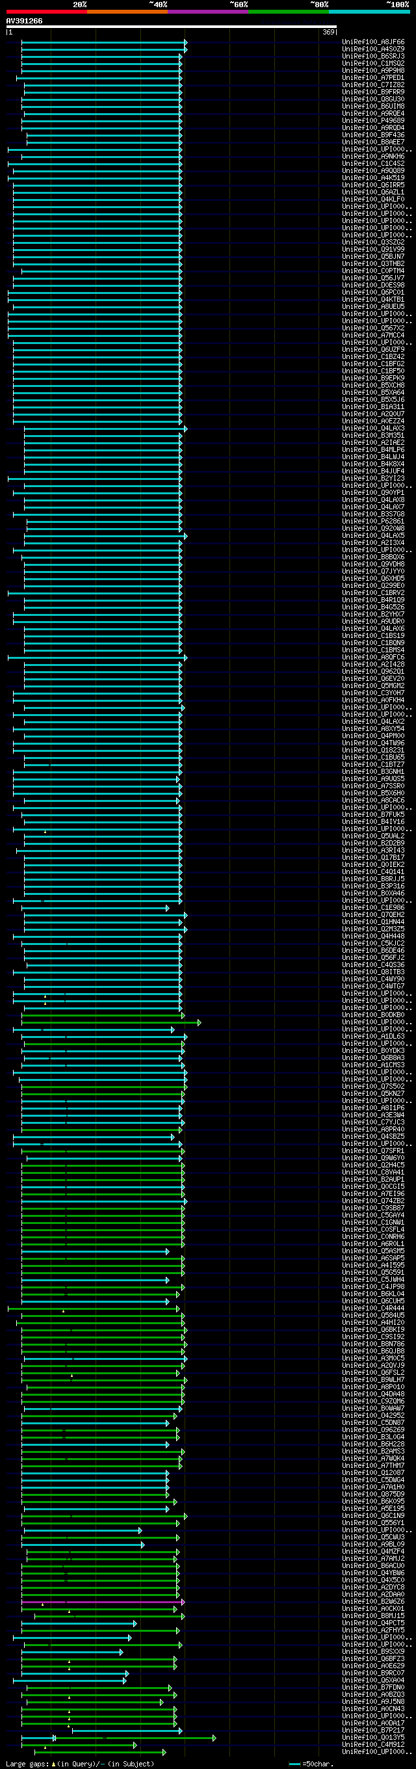The height and width of the screenshot is (1769, 416).
Task: Select UniRef100_B9EPK9 in the hit list
Action: tap(374, 378)
